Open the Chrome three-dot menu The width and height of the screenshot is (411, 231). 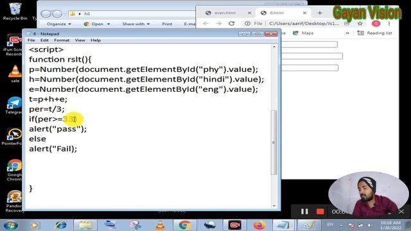tap(389, 24)
